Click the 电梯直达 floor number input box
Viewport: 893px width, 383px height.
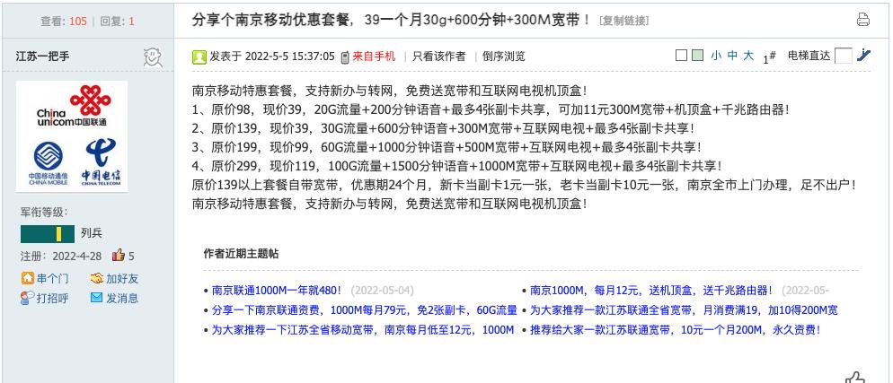click(844, 56)
